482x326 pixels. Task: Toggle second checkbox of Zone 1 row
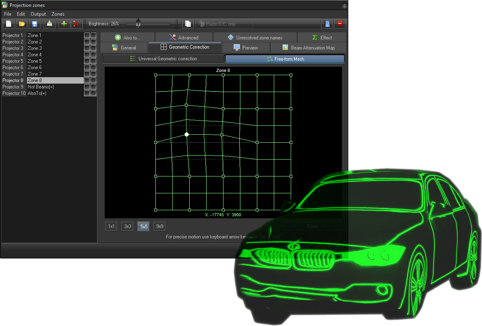(x=93, y=35)
